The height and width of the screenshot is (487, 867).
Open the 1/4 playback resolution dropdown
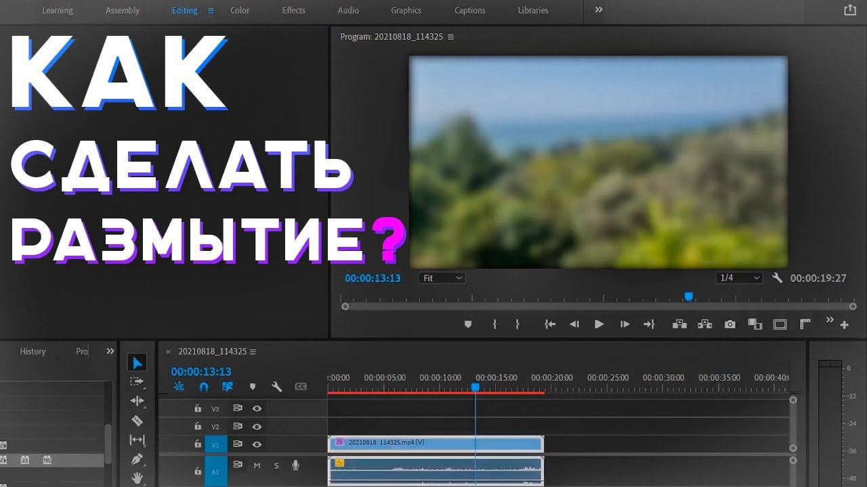pos(740,278)
